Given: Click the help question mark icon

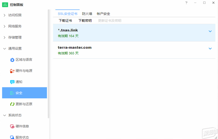Looking at the screenshot, I should (x=186, y=3).
